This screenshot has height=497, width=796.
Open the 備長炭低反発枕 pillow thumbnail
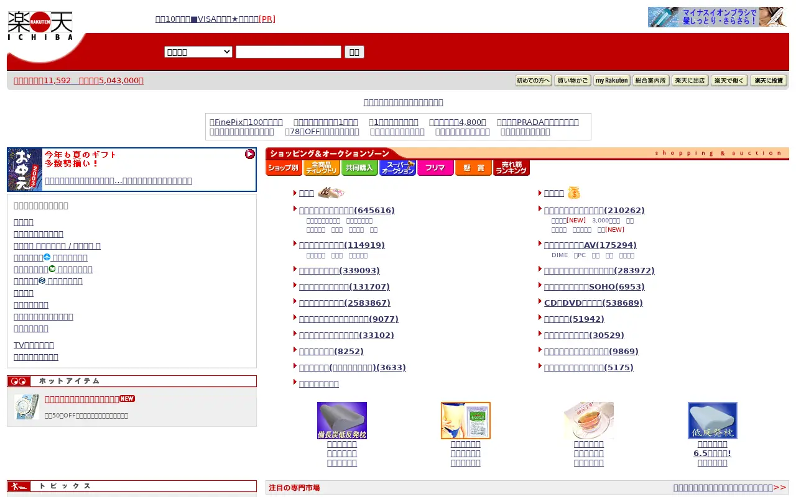pyautogui.click(x=342, y=421)
